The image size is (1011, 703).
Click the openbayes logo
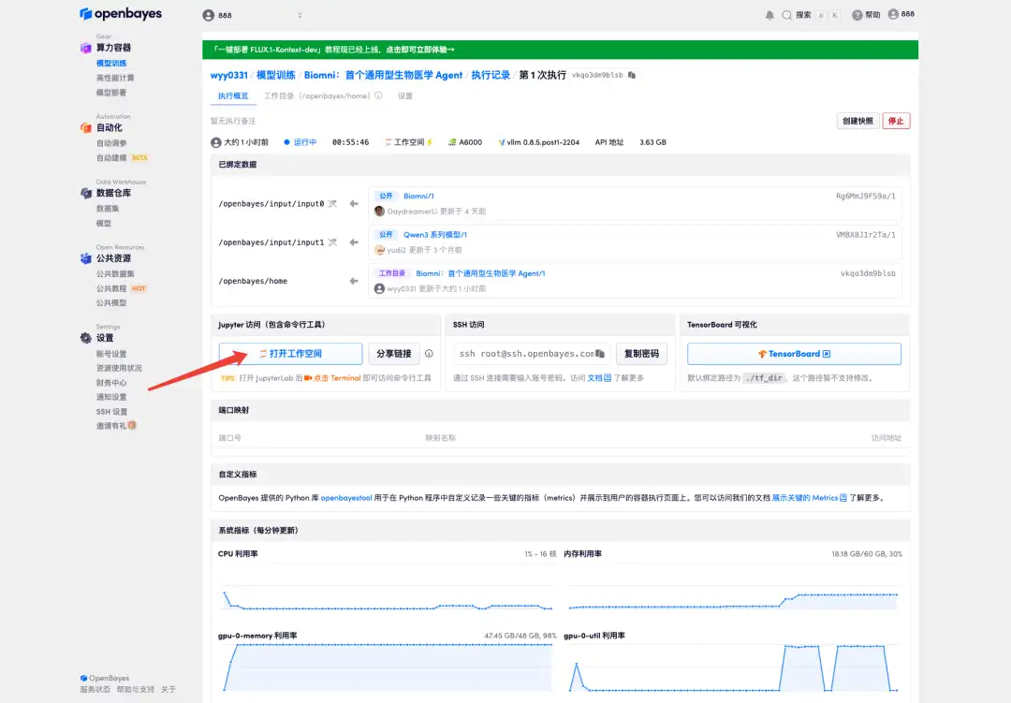pos(121,13)
